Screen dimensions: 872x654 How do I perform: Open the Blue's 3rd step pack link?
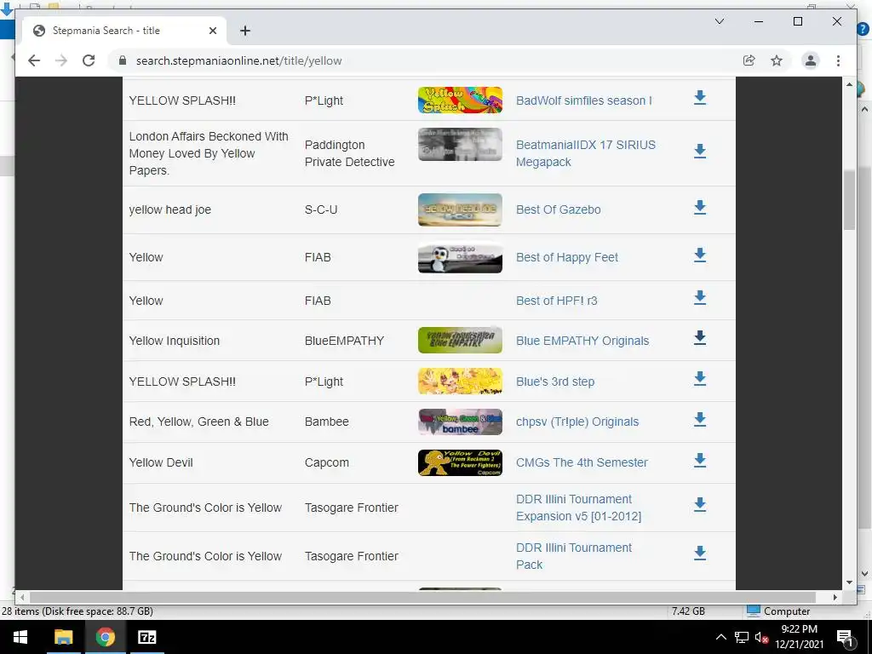[555, 381]
